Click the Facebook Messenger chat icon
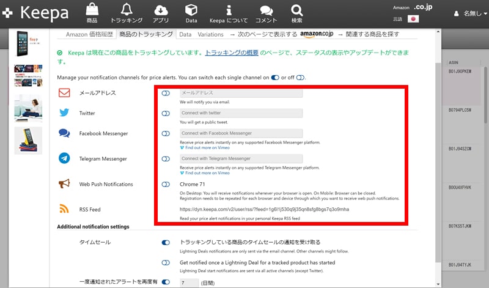The image size is (489, 288). [64, 133]
